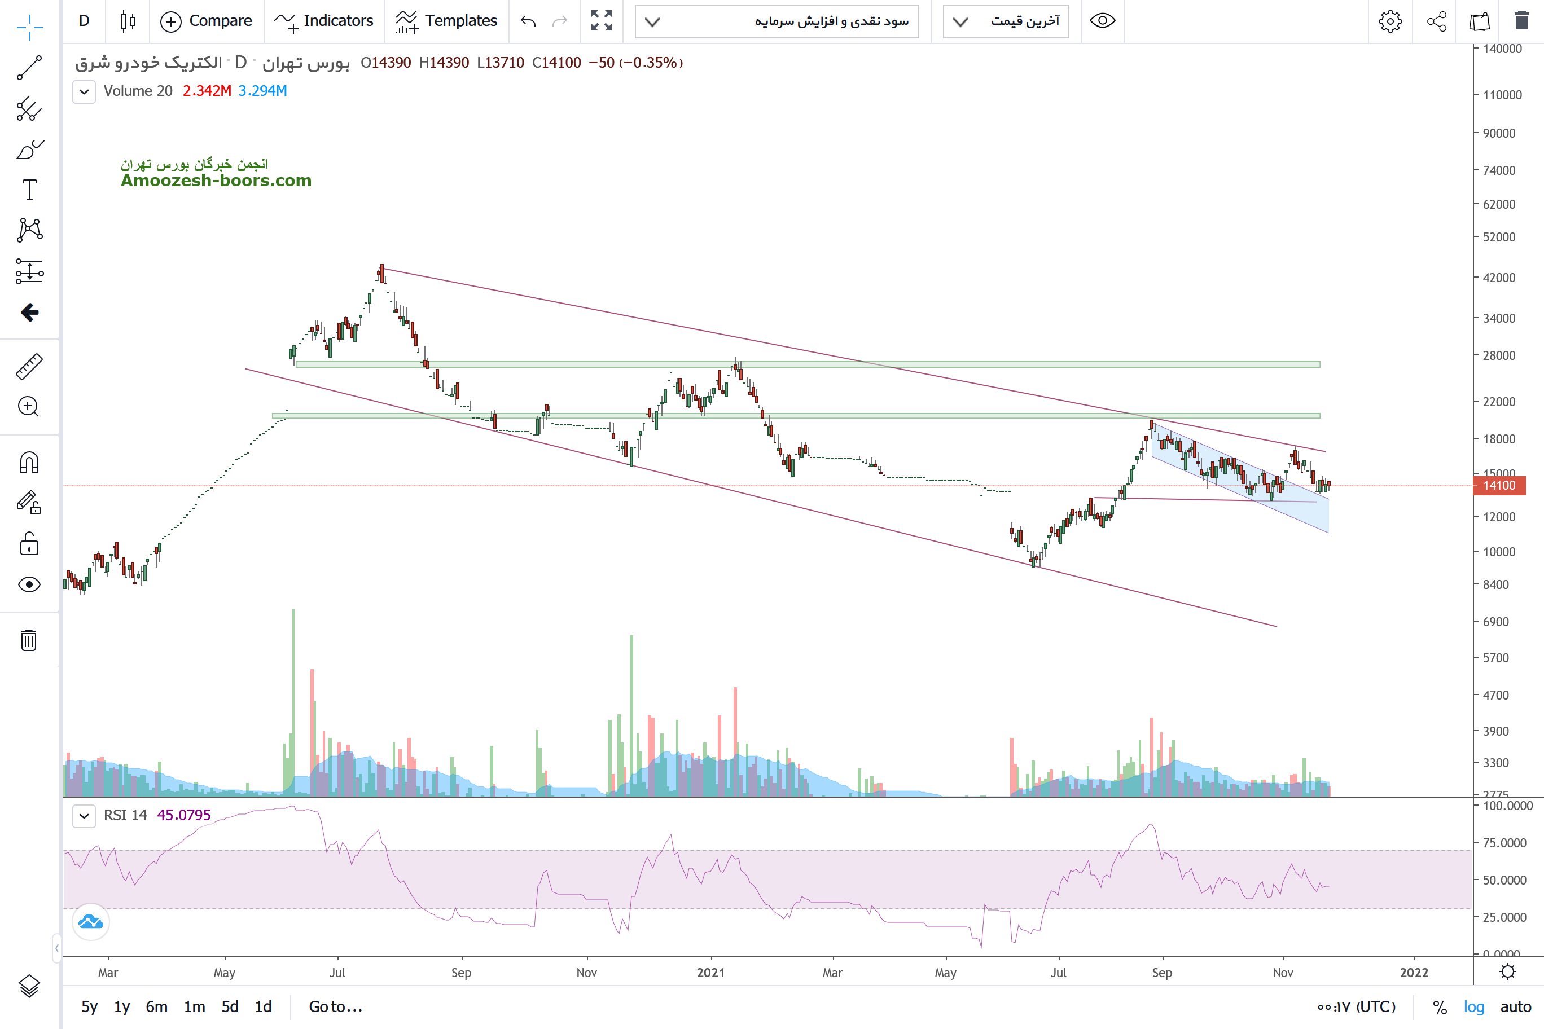
Task: Collapse the RSI 14 indicator legend
Action: coord(84,816)
